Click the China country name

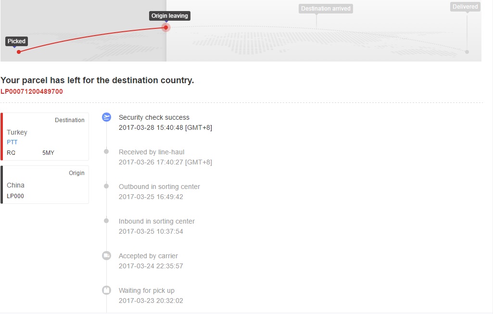coord(16,185)
